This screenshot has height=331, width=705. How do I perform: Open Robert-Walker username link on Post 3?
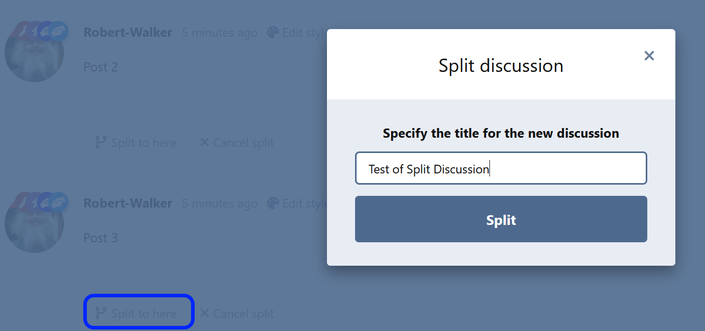(128, 203)
